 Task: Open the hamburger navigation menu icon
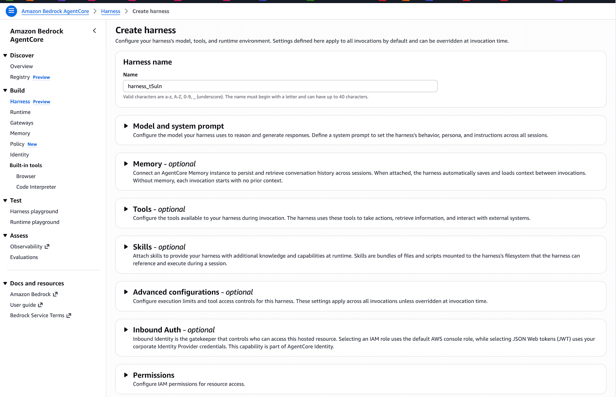click(11, 11)
